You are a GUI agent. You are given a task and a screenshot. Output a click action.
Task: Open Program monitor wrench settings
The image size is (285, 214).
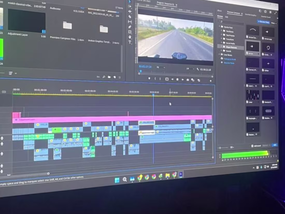tap(198, 69)
